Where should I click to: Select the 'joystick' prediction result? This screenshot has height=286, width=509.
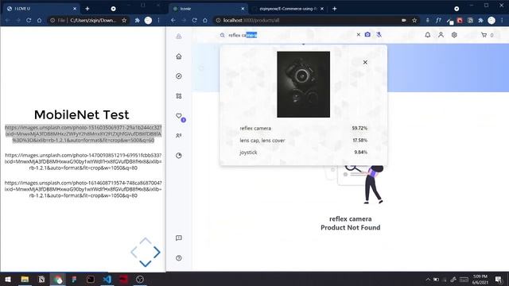248,153
